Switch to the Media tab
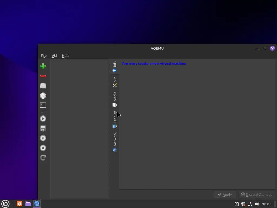 [114, 99]
